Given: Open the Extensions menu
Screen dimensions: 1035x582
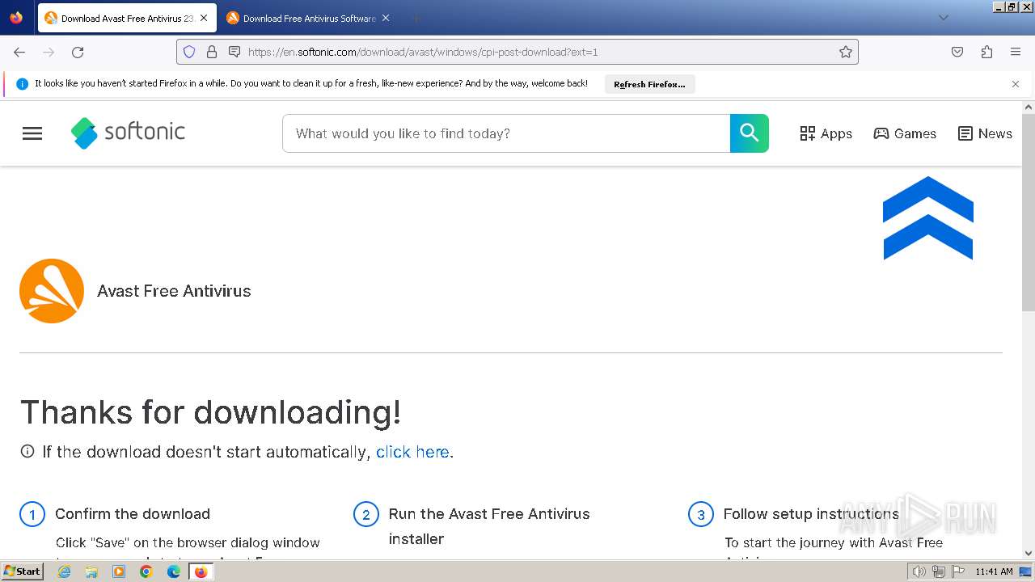Looking at the screenshot, I should (x=986, y=52).
